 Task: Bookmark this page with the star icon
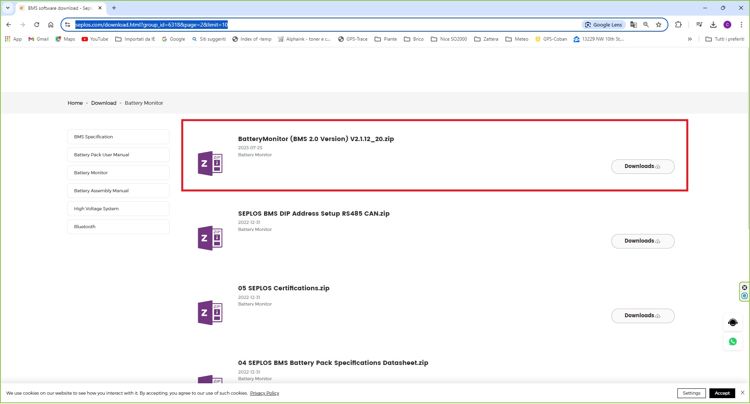(x=659, y=25)
